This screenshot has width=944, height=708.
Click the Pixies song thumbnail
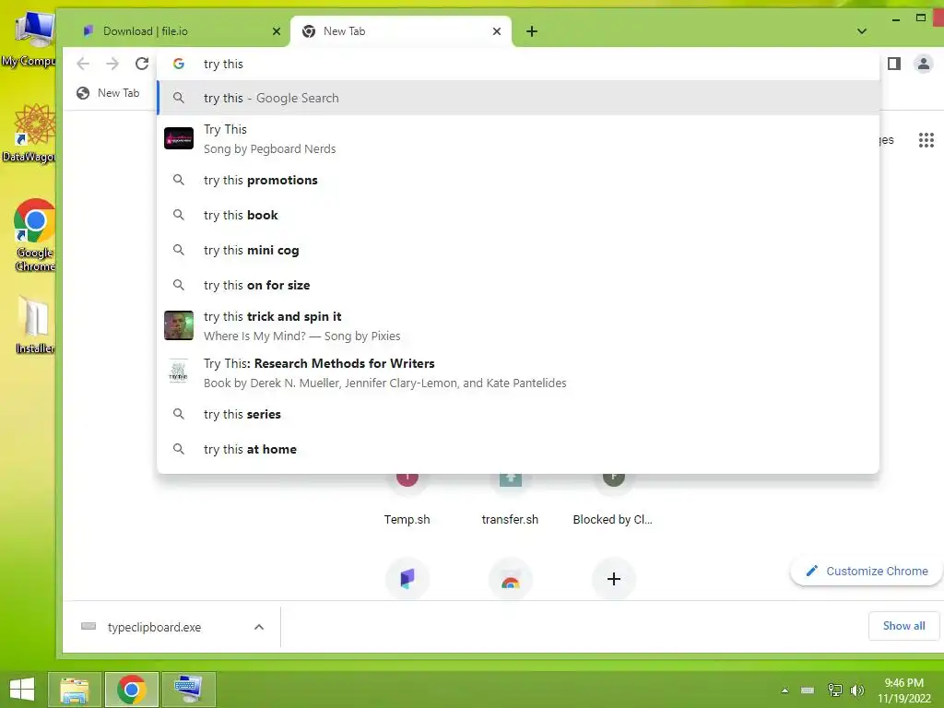[179, 325]
